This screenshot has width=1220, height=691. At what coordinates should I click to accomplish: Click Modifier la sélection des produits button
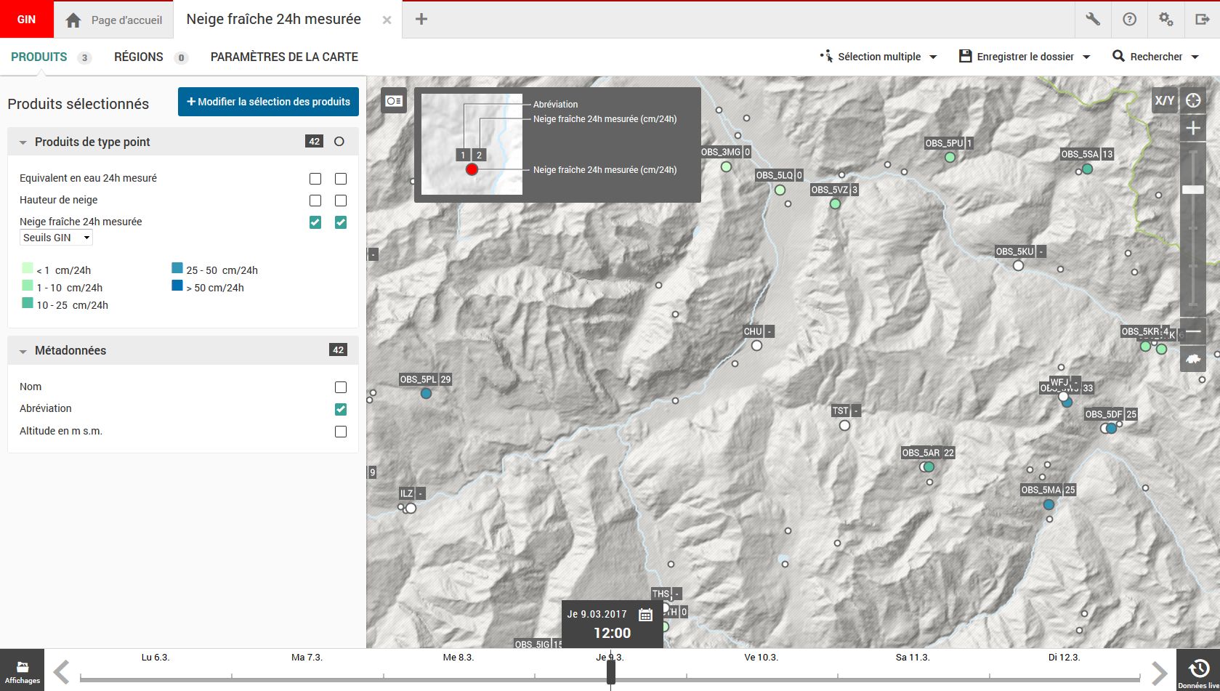[268, 102]
